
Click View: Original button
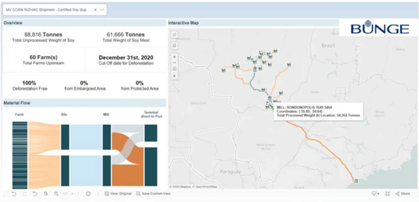tap(118, 194)
